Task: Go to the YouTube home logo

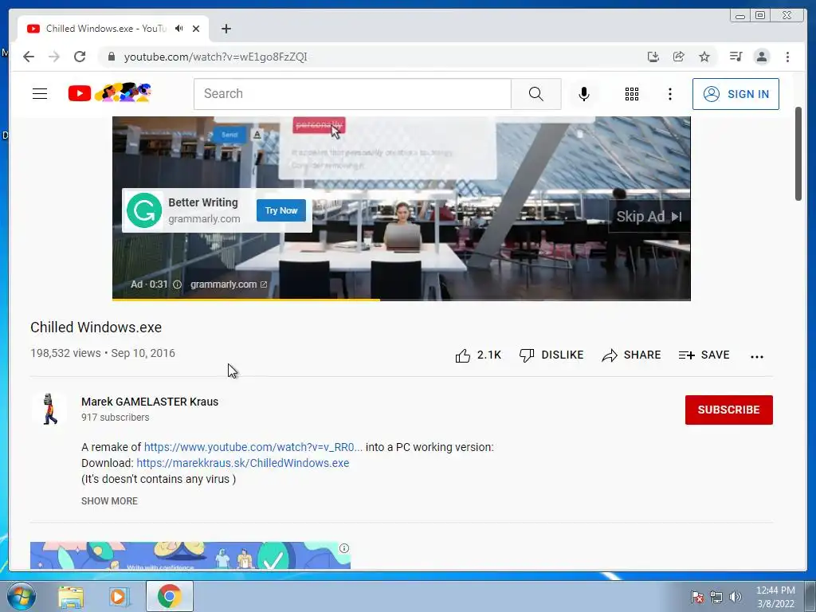Action: point(109,93)
